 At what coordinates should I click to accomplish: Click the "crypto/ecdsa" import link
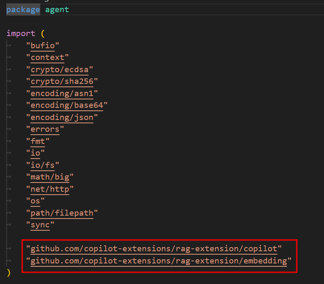click(60, 70)
